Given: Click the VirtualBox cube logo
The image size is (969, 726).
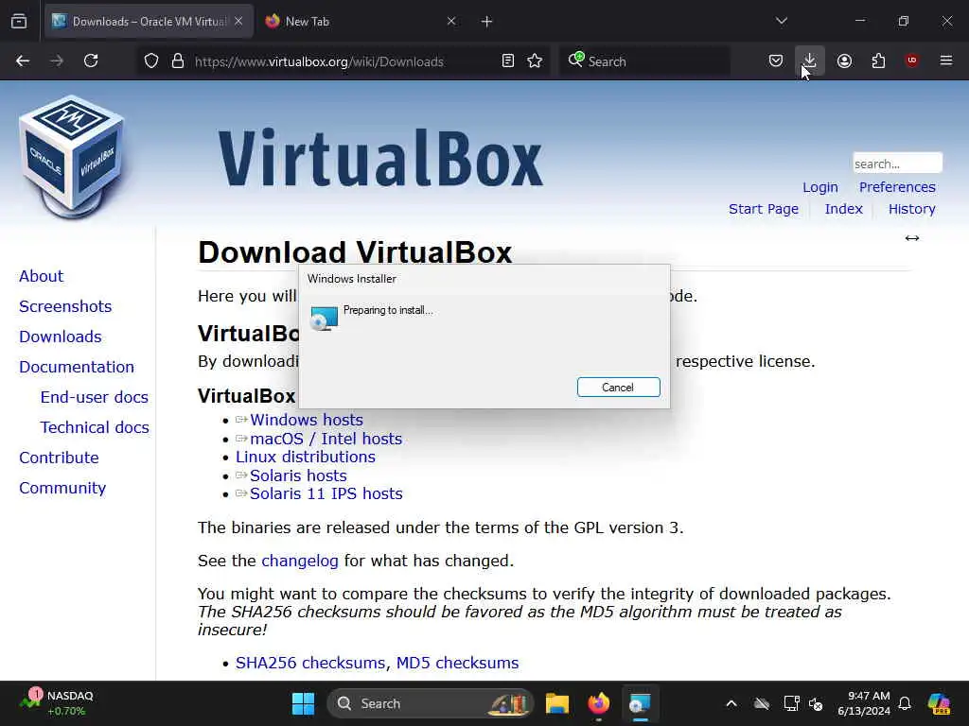Looking at the screenshot, I should pos(72,158).
